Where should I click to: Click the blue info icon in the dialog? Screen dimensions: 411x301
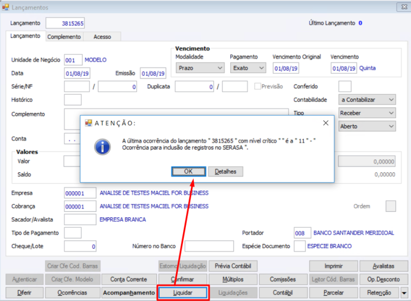102,147
